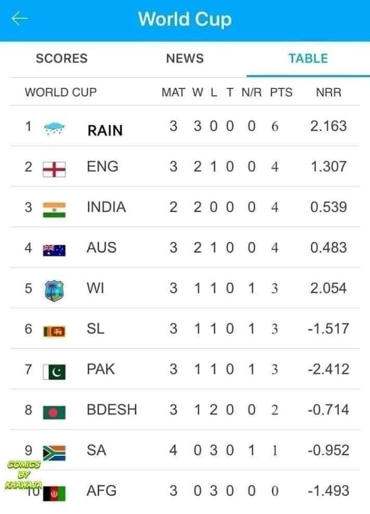Tap the Pakistan flag icon
Image resolution: width=370 pixels, height=514 pixels.
[55, 372]
